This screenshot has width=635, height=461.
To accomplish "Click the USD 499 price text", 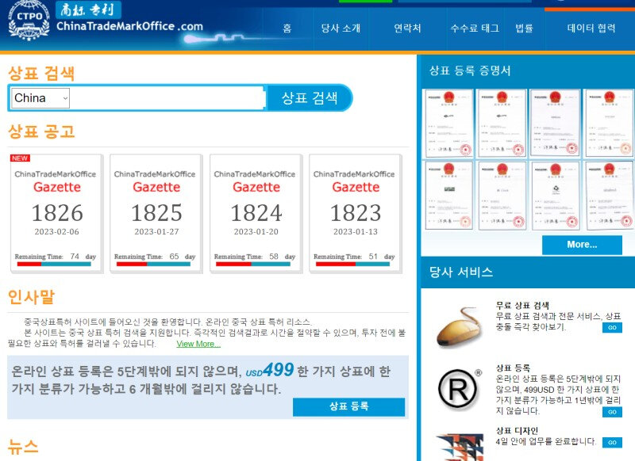I will pyautogui.click(x=270, y=370).
